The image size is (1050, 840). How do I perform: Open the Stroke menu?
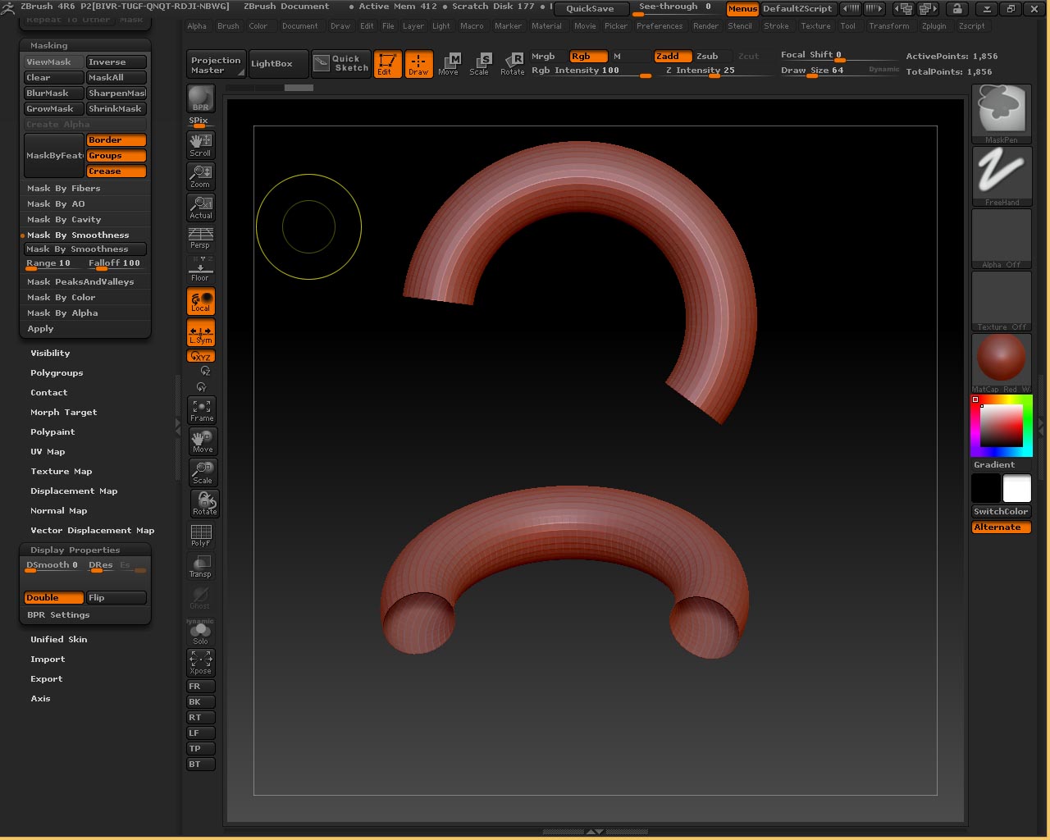pyautogui.click(x=776, y=26)
